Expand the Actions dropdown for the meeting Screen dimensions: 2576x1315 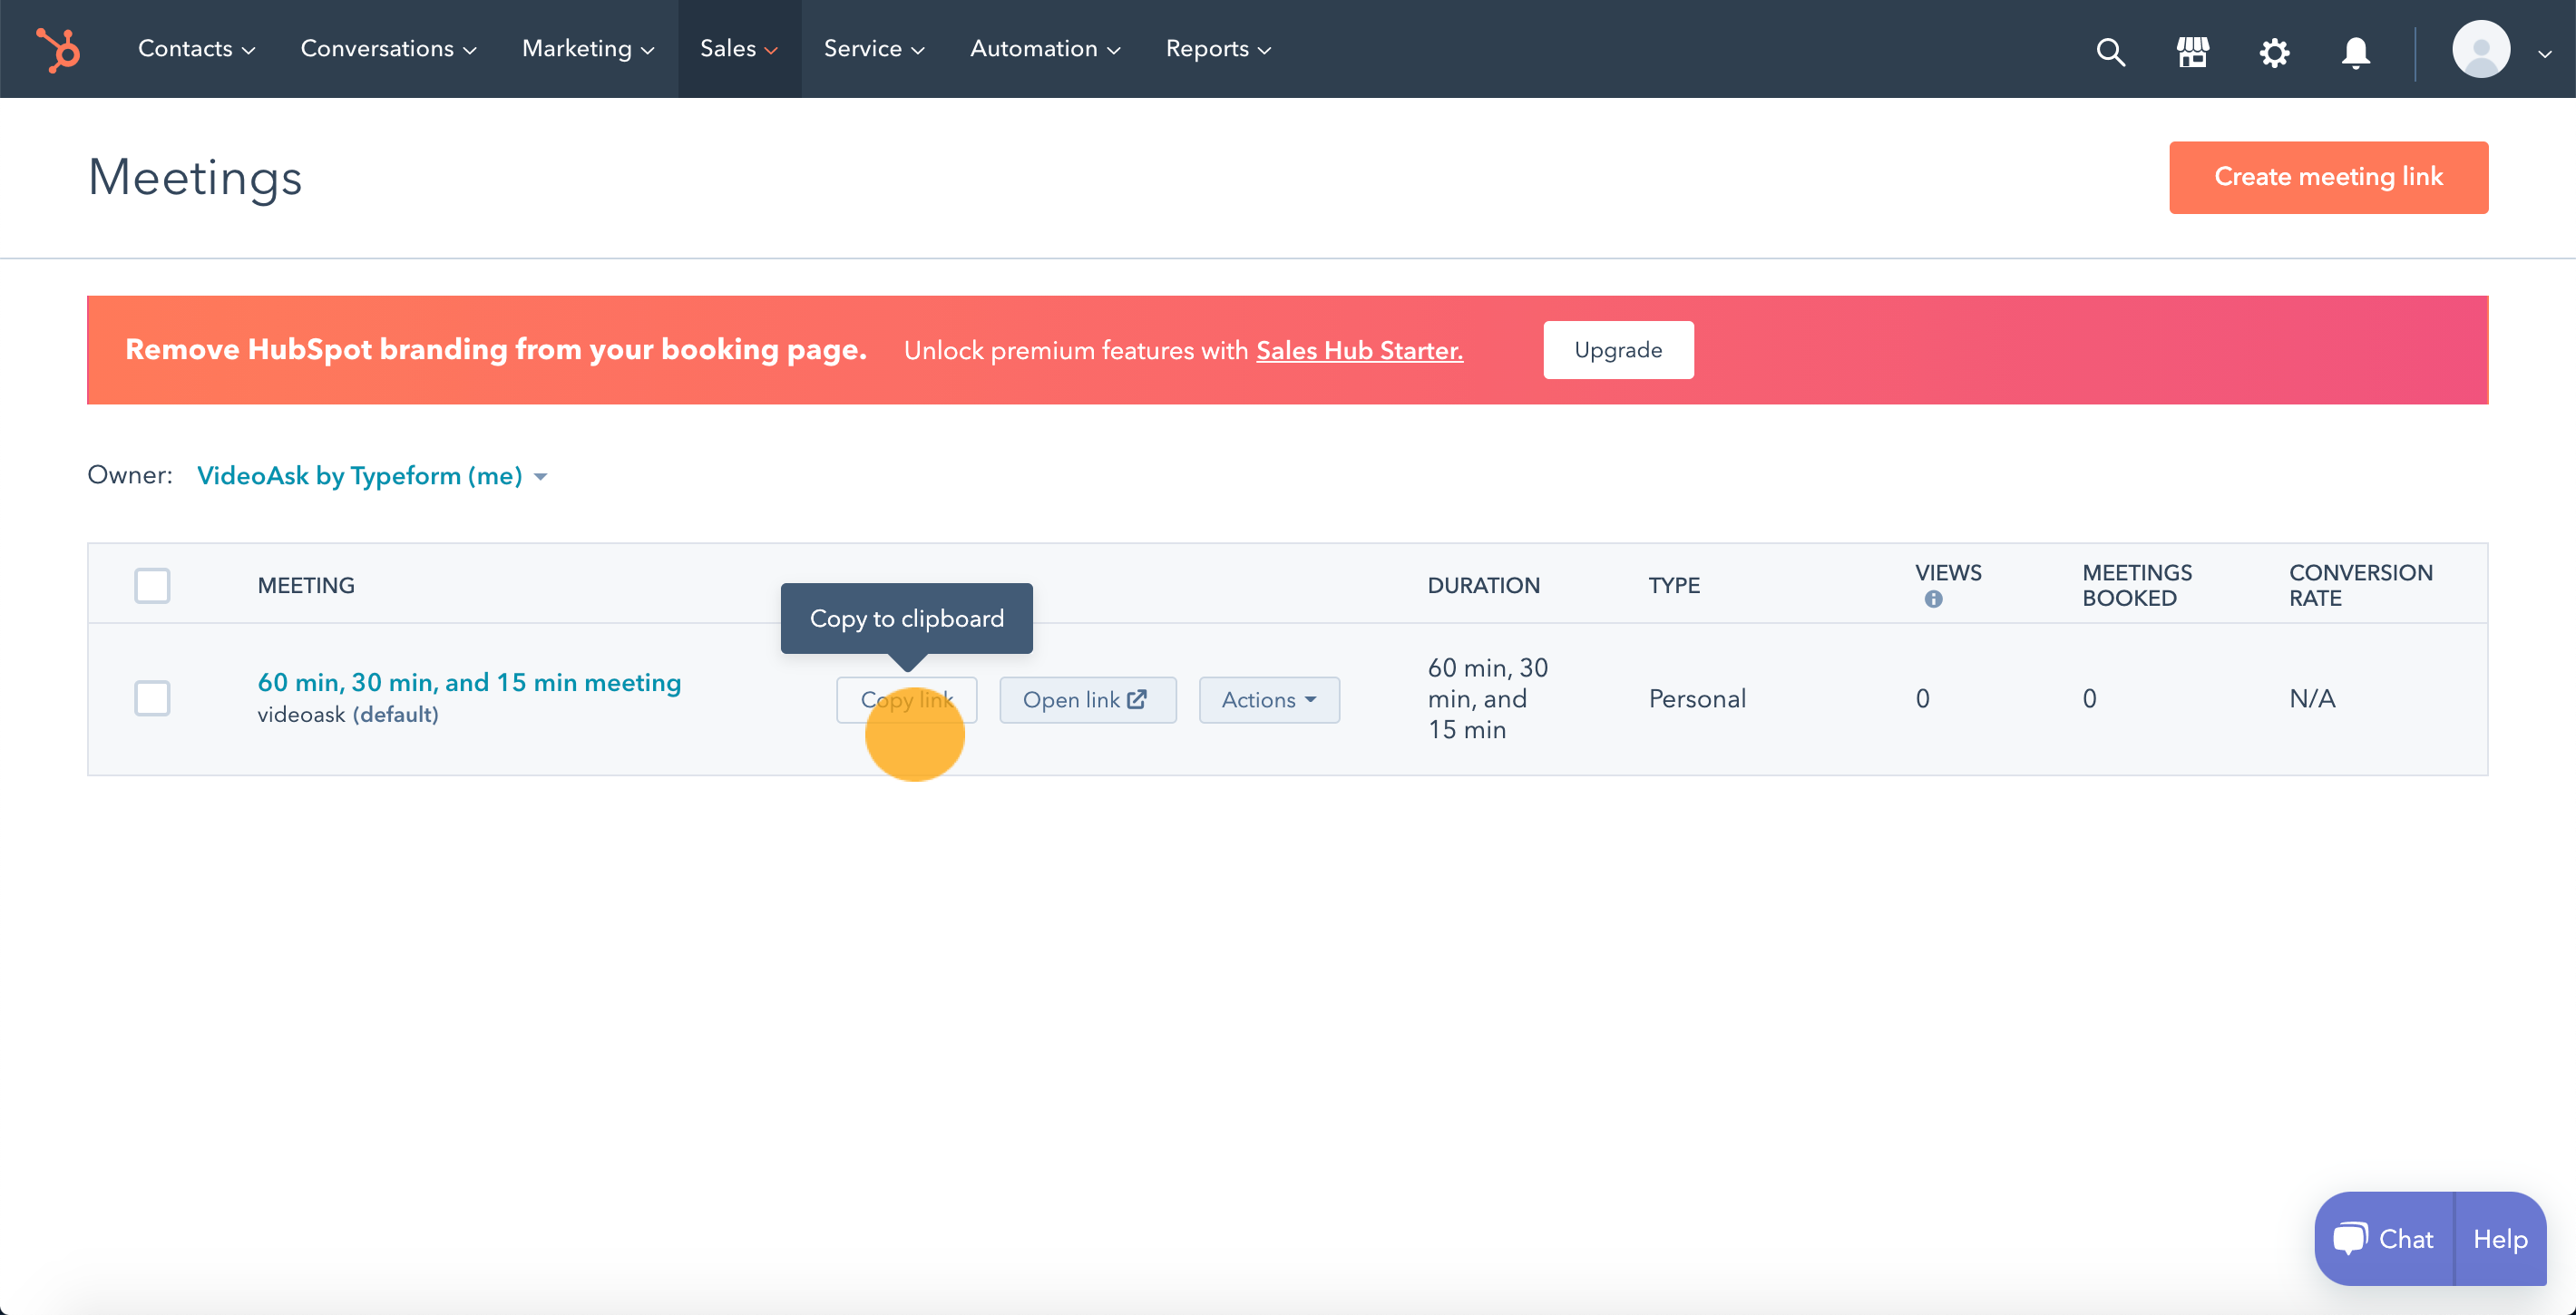coord(1269,700)
